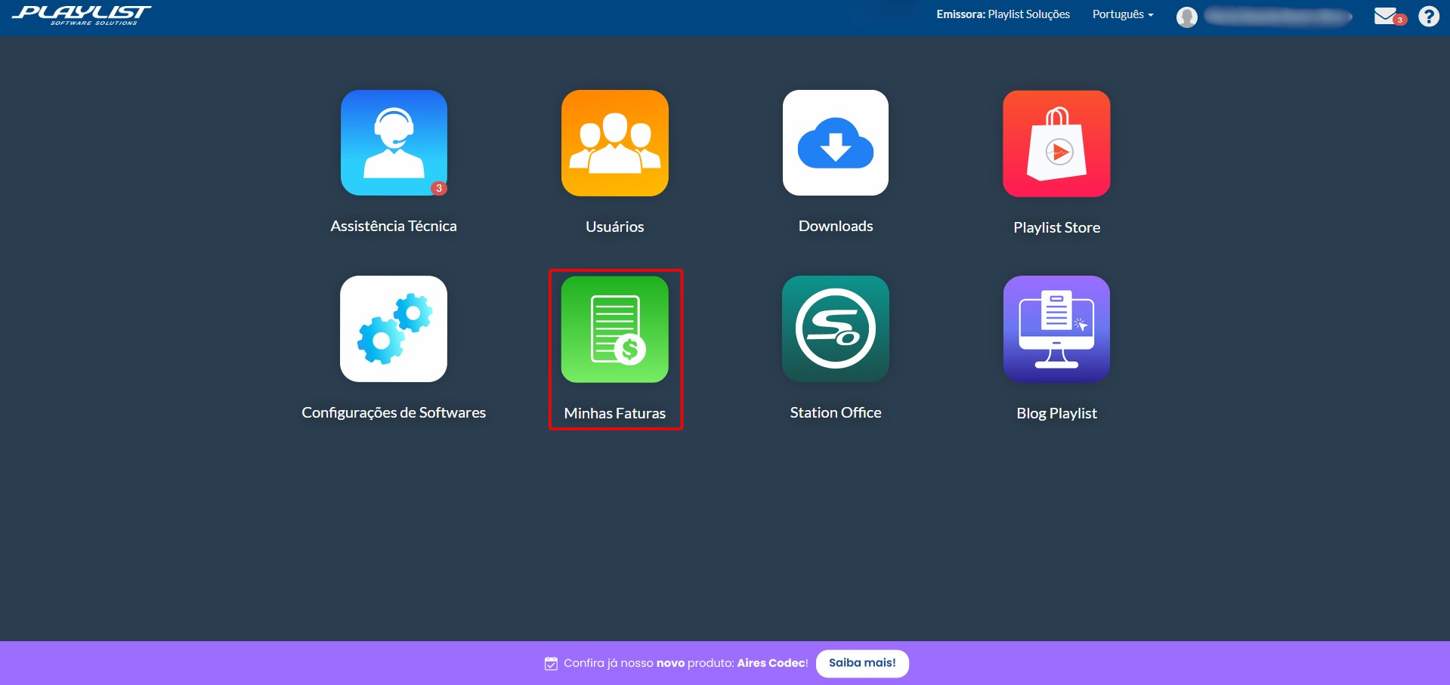Viewport: 1450px width, 685px height.
Task: Open the Downloads cloud icon
Action: (836, 143)
